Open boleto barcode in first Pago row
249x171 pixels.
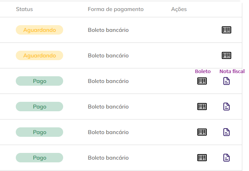[x=202, y=81]
